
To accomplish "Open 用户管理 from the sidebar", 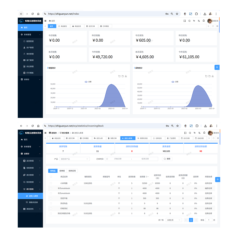I will [30, 47].
